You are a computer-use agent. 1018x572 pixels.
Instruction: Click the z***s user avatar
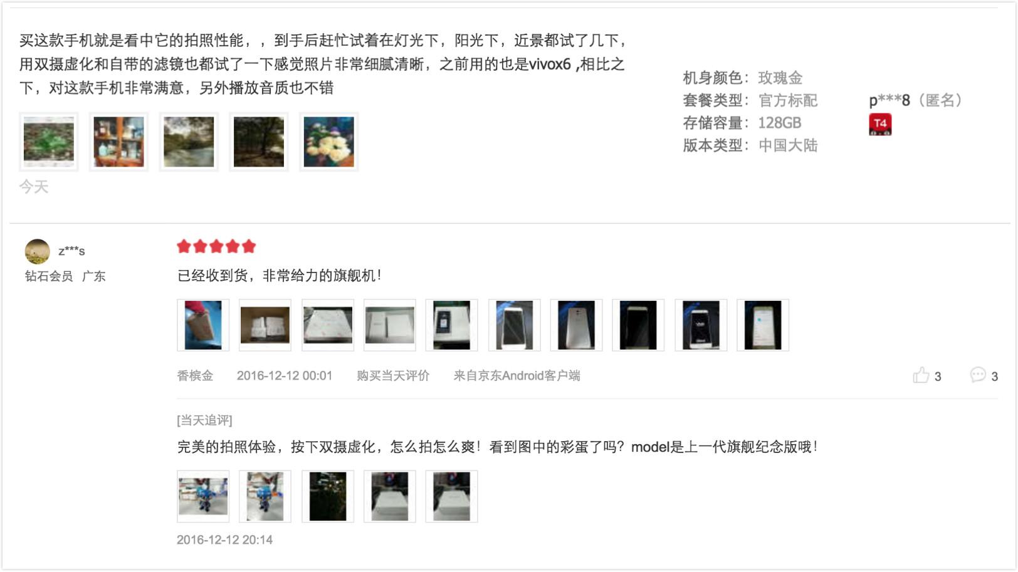[x=37, y=251]
